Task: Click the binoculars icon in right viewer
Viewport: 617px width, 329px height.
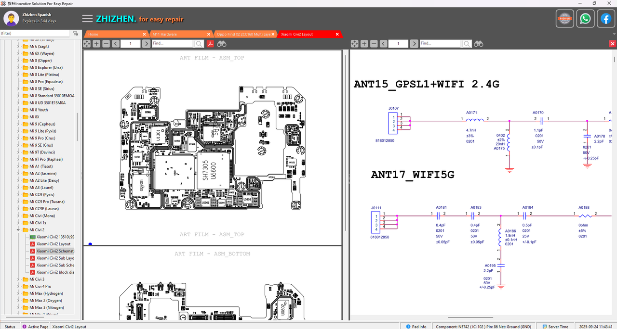Action: pos(478,44)
